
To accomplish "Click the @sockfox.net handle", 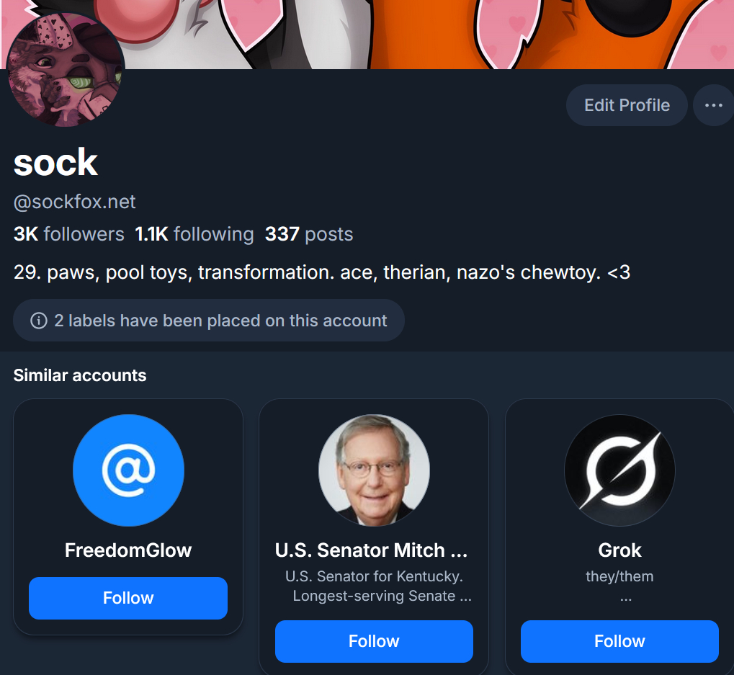I will [x=75, y=202].
